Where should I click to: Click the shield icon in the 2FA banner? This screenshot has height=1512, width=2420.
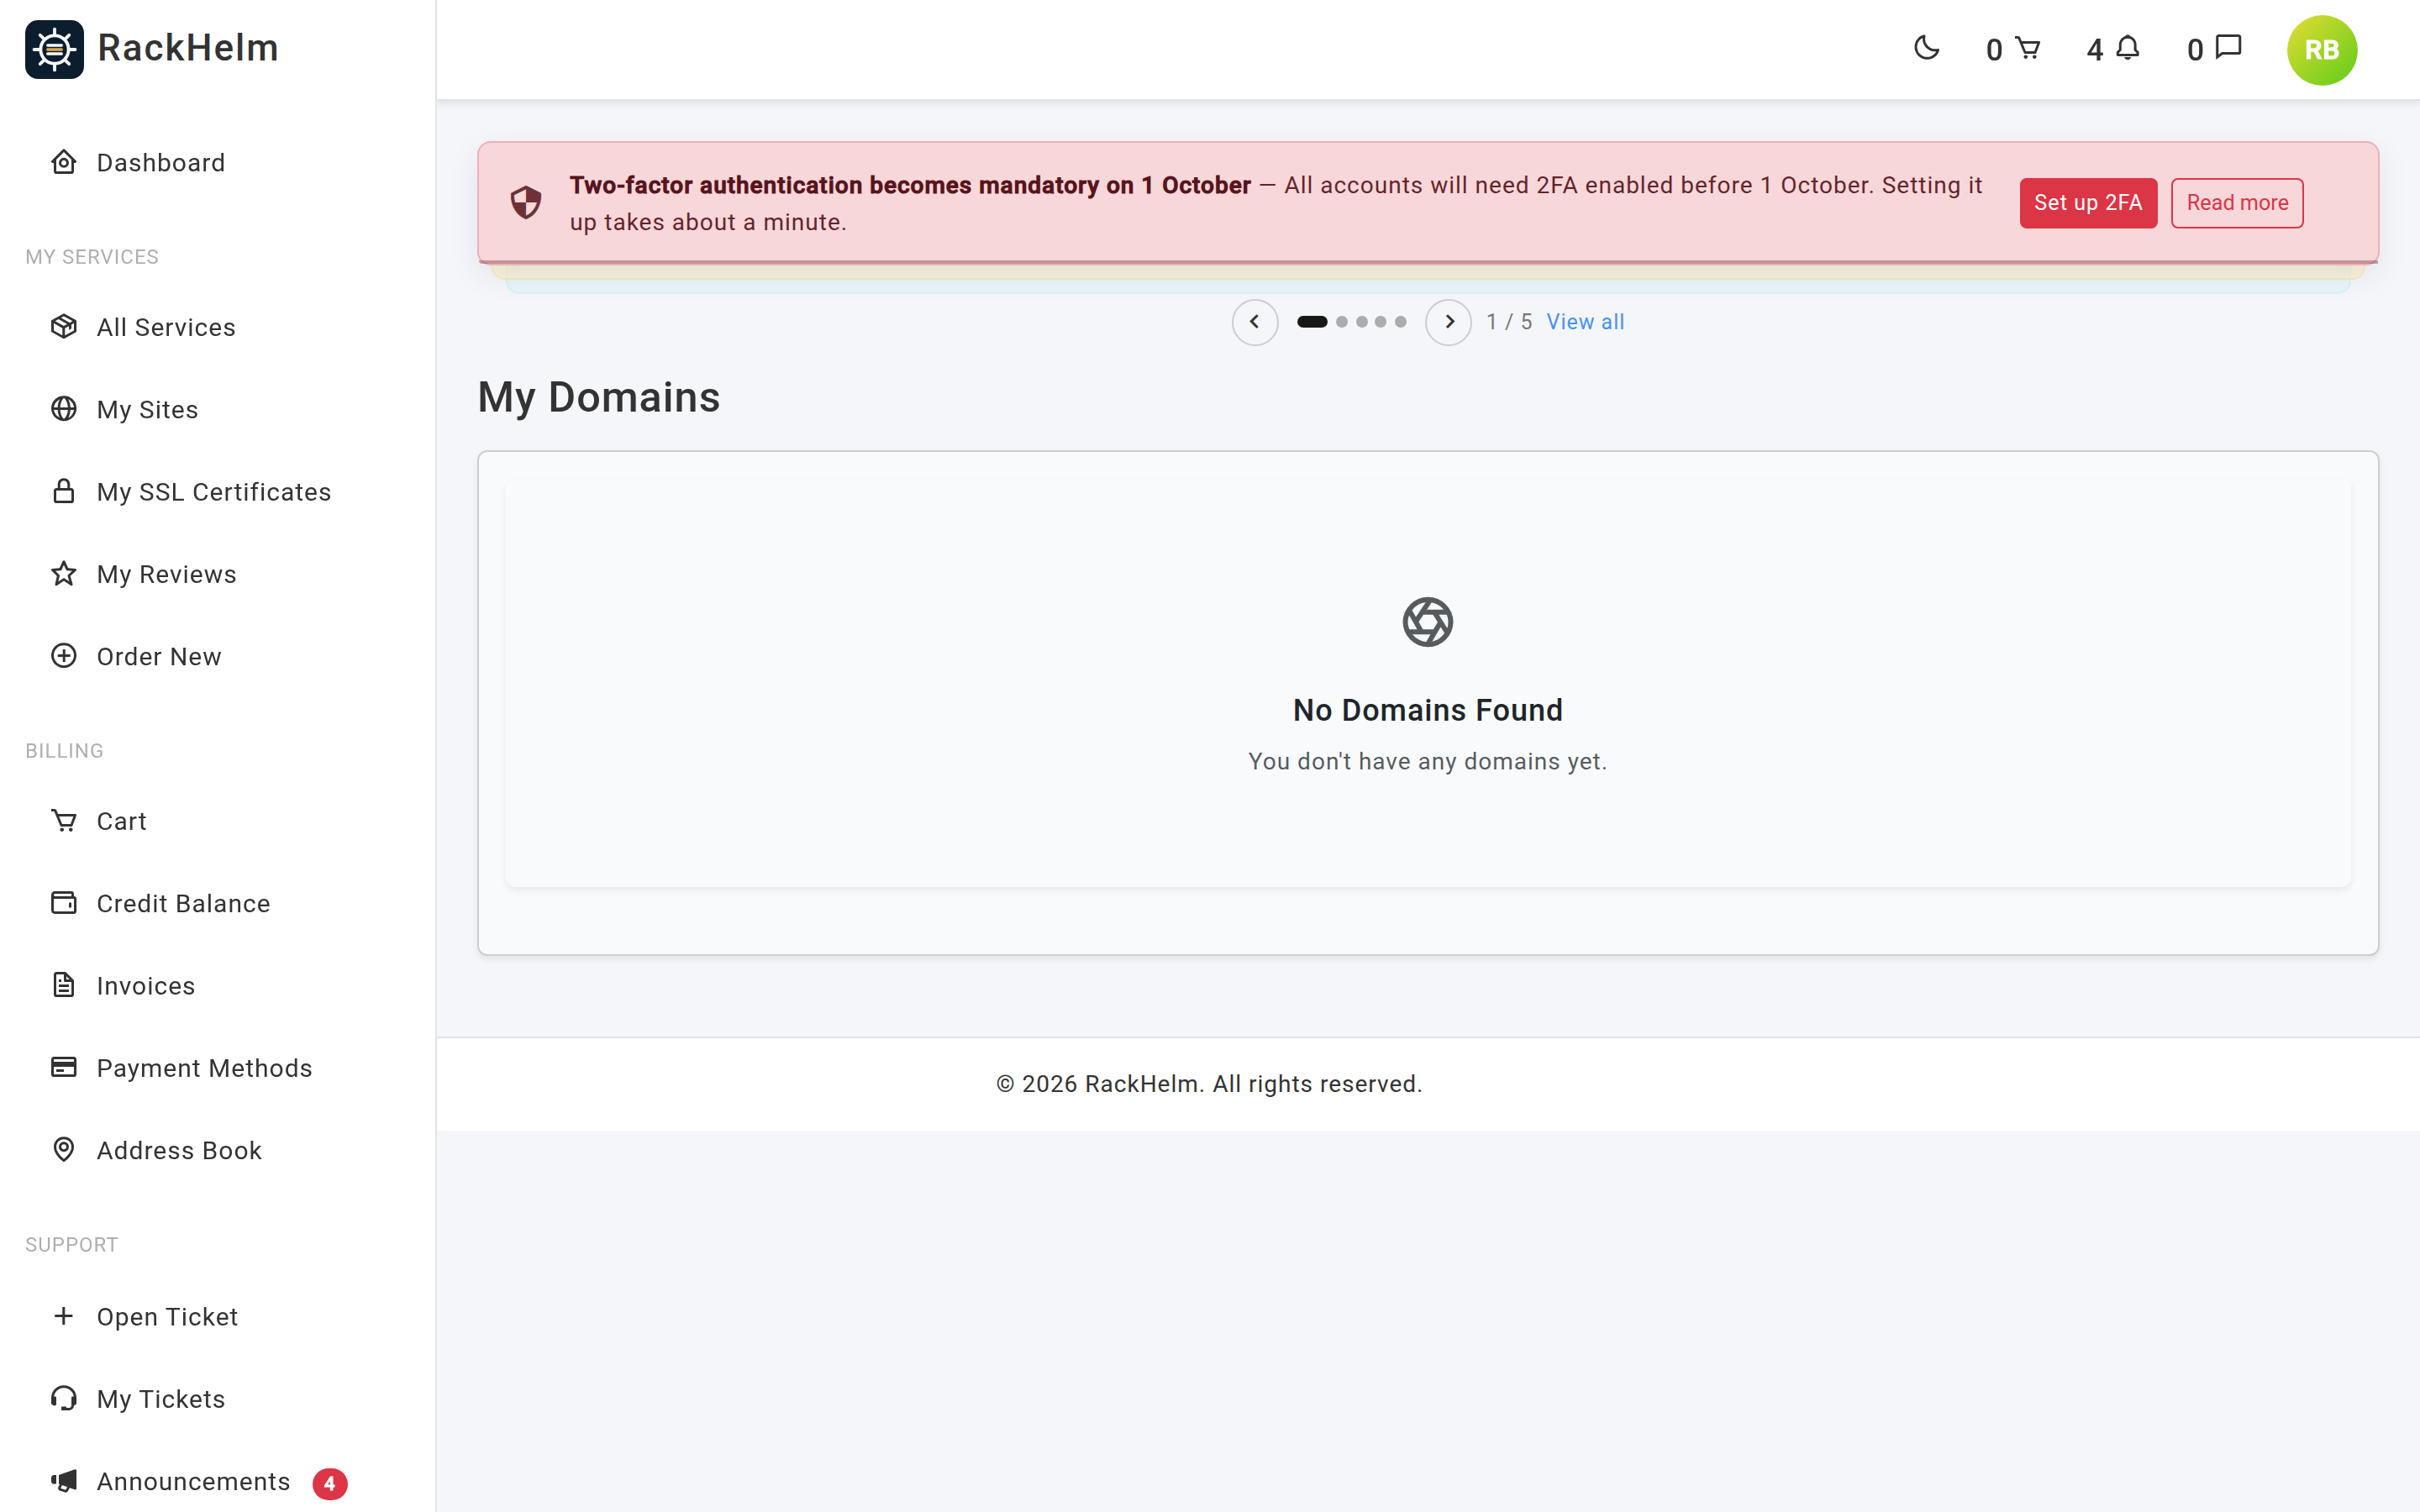[526, 202]
